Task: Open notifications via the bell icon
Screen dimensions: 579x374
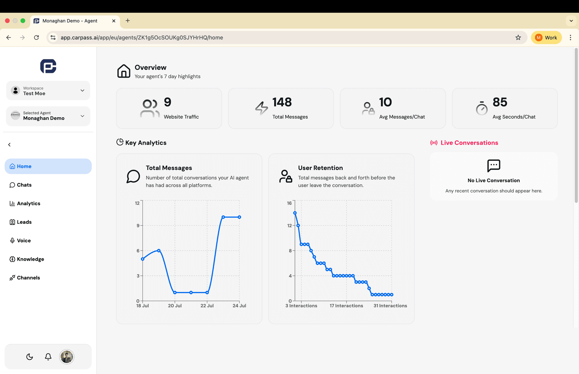Action: point(48,357)
